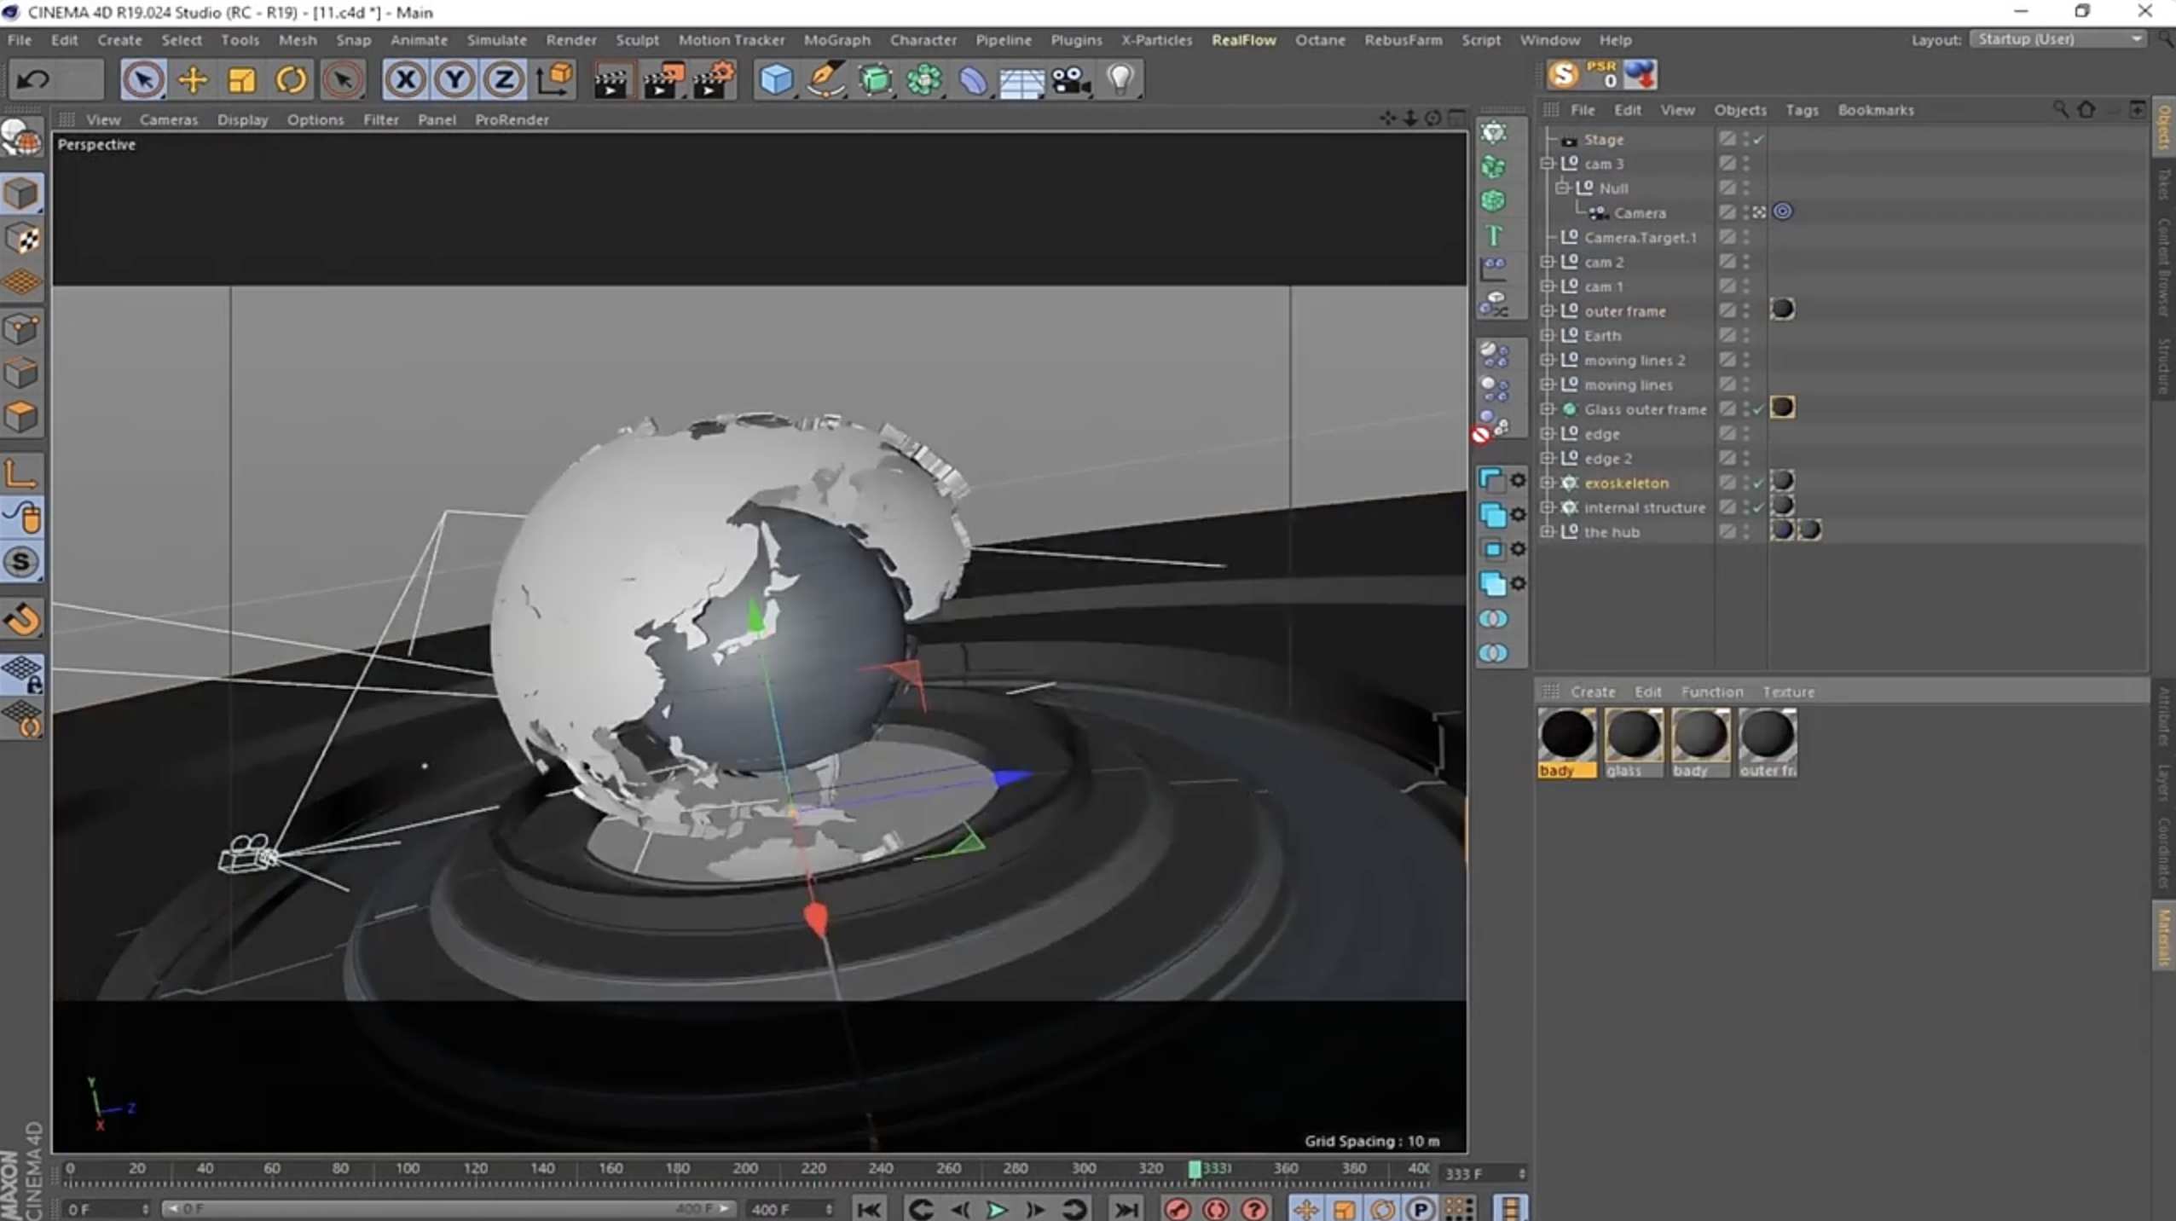
Task: Click the Render to Picture Viewer icon
Action: (x=663, y=78)
